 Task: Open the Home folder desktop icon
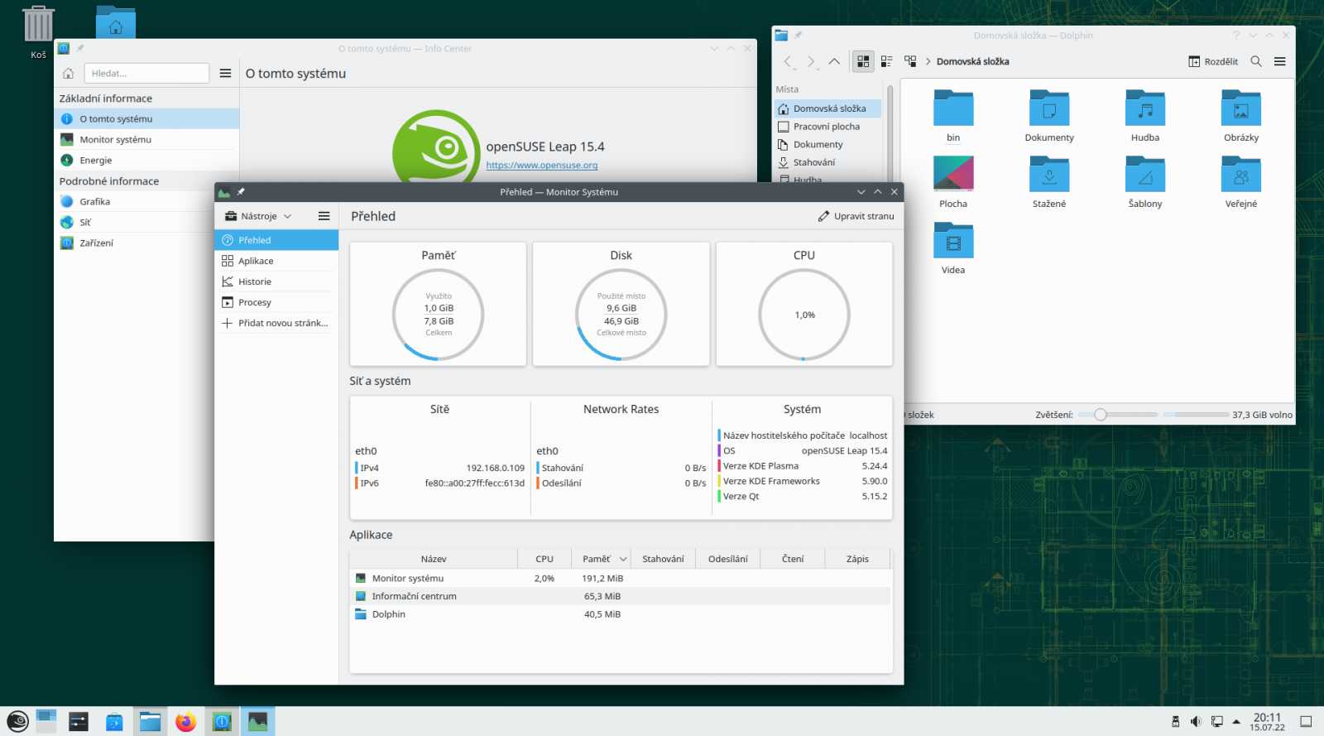pos(116,22)
